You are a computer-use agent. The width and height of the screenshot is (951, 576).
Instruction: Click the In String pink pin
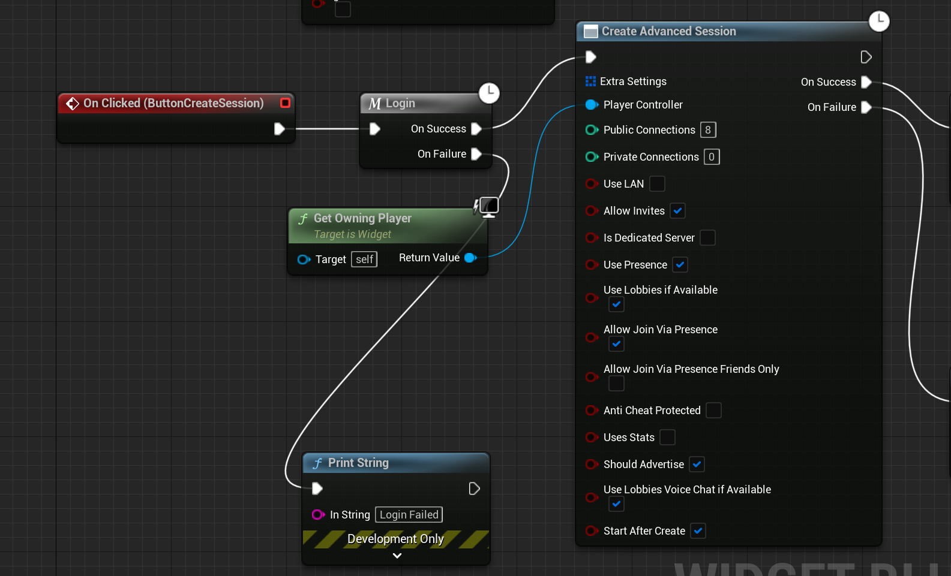(318, 515)
